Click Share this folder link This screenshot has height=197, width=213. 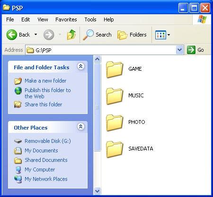point(44,104)
